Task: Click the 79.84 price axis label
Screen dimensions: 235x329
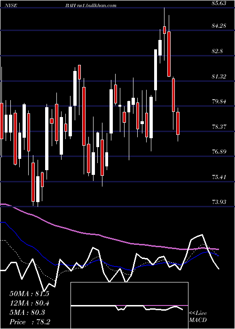Action: [x=219, y=102]
